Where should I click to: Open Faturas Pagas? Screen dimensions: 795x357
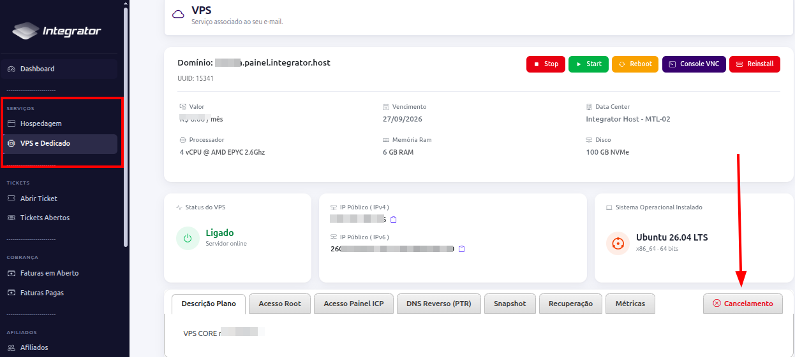click(60, 293)
